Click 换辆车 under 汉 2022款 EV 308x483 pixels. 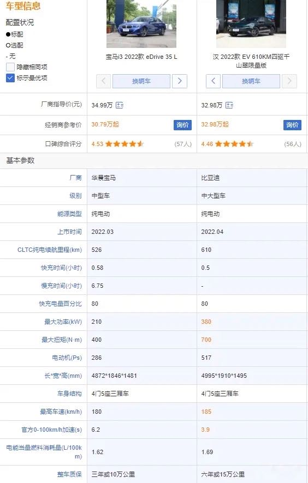(x=251, y=81)
